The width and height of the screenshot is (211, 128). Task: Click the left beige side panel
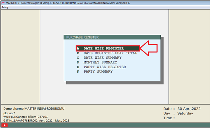coord(20,57)
